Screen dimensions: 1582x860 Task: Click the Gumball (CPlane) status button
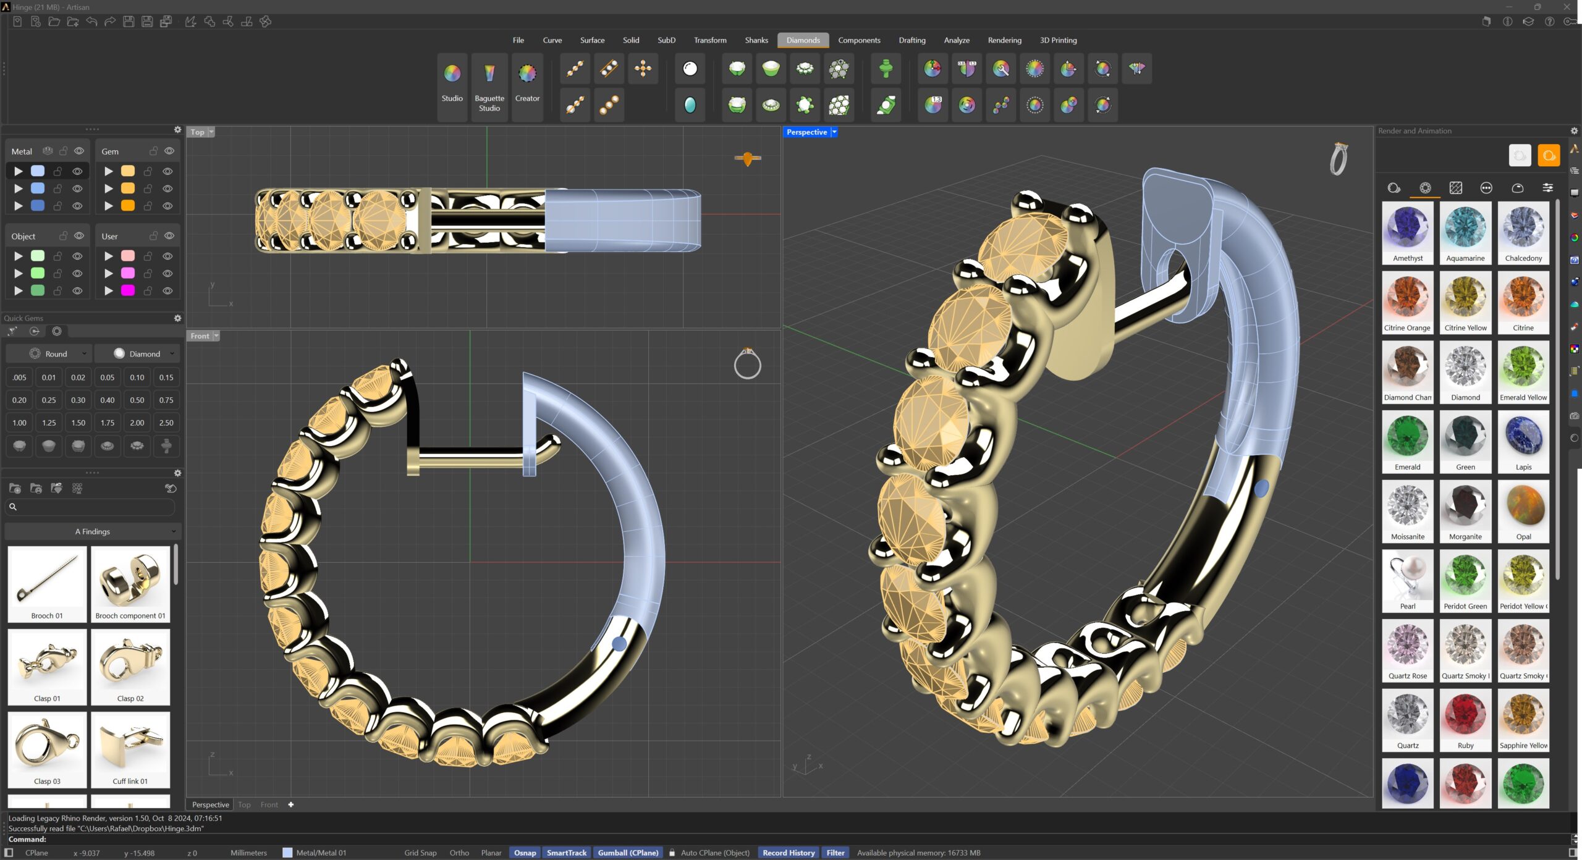click(628, 853)
